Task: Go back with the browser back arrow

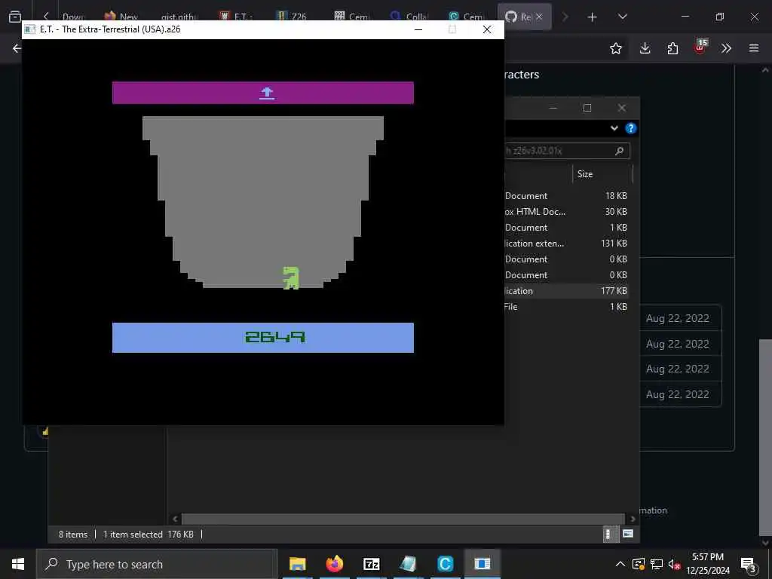Action: click(17, 48)
